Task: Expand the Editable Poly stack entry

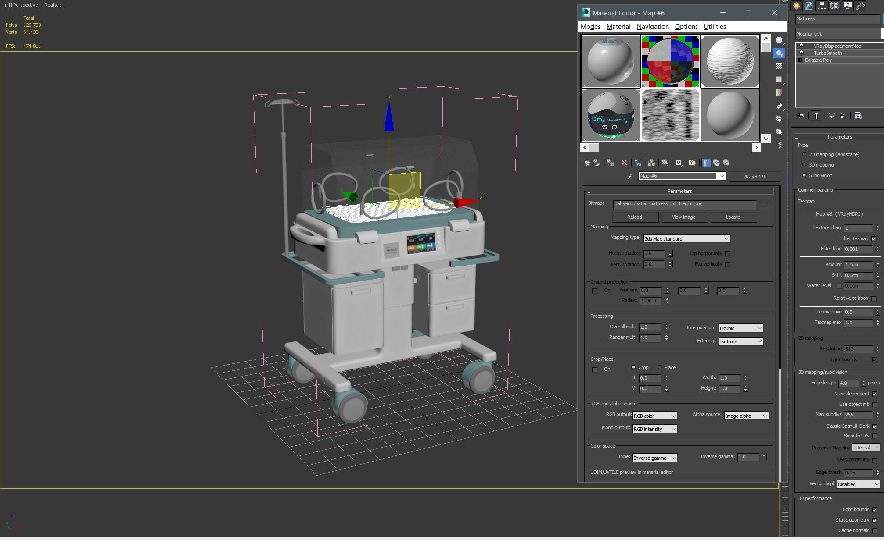Action: click(800, 60)
